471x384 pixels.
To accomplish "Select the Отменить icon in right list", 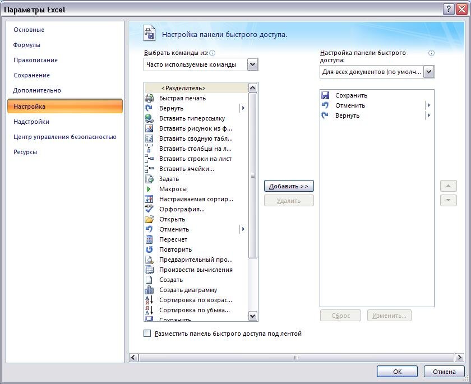I will click(x=325, y=105).
